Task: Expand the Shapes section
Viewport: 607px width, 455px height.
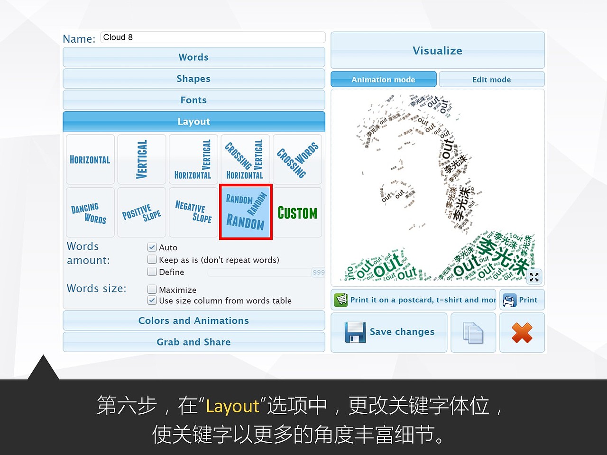Action: (x=193, y=78)
